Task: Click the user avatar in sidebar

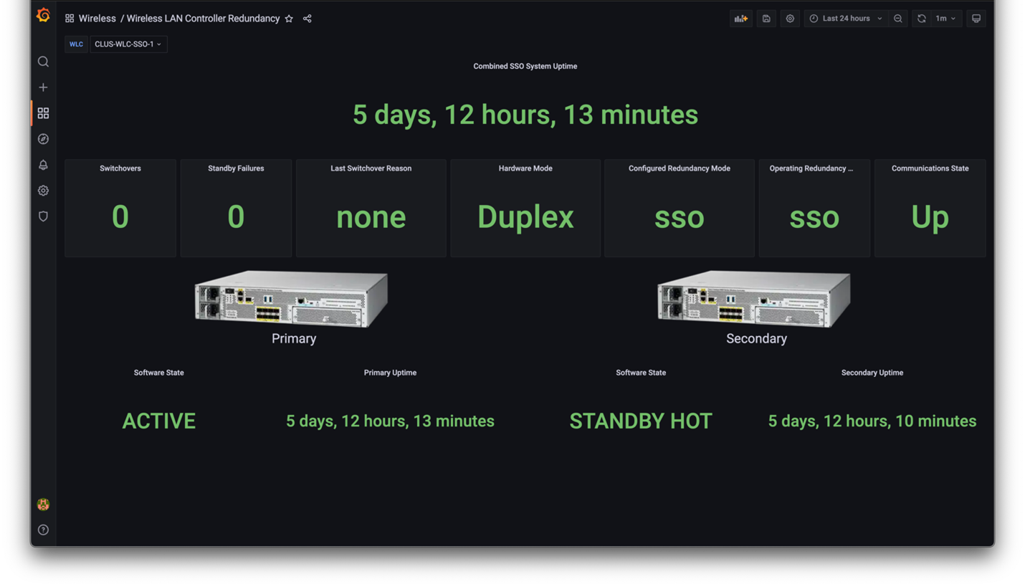Action: pyautogui.click(x=43, y=505)
